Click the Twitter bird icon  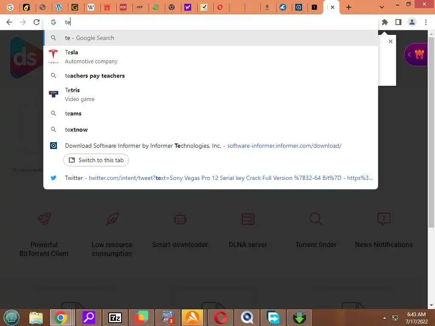(x=53, y=178)
